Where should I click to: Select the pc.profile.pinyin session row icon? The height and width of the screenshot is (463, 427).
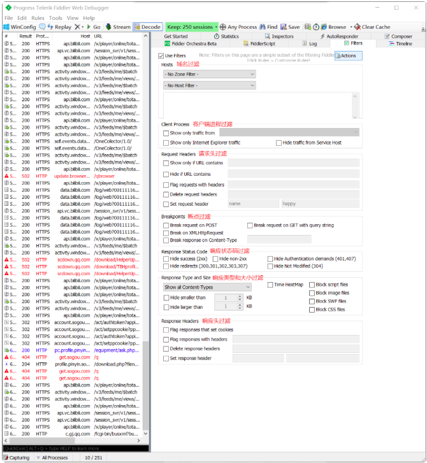6,350
